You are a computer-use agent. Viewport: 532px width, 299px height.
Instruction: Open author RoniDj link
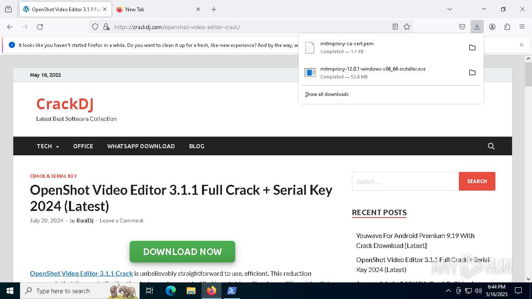click(85, 221)
